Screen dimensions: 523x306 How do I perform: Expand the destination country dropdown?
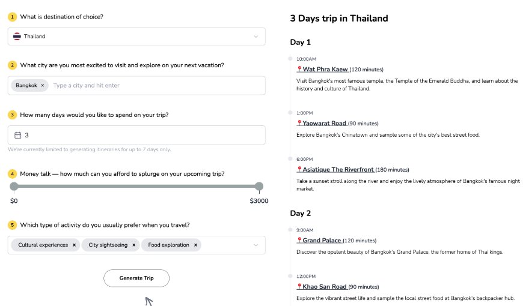[x=255, y=37]
